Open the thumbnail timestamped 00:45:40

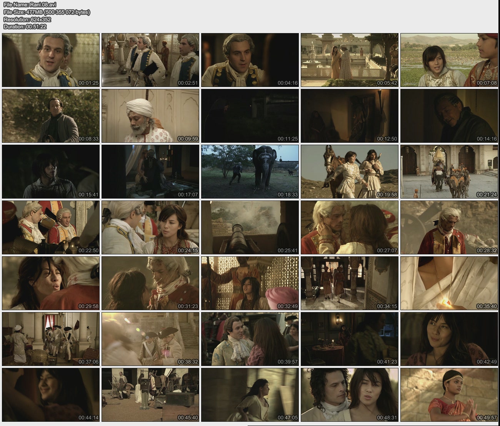[150, 395]
